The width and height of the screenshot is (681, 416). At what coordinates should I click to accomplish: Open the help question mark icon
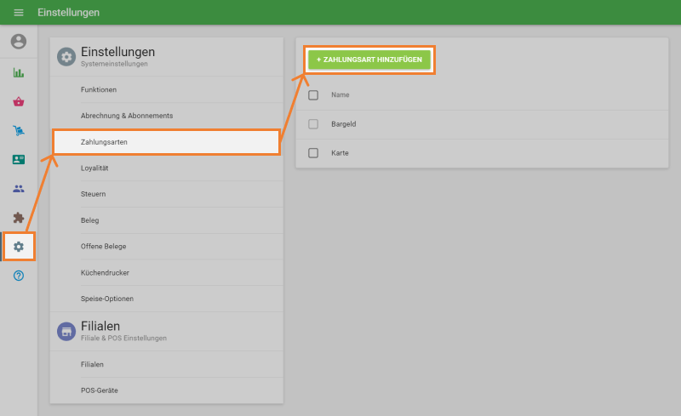[x=19, y=276]
